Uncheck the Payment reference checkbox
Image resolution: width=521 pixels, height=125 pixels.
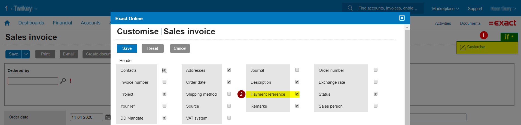click(x=297, y=94)
